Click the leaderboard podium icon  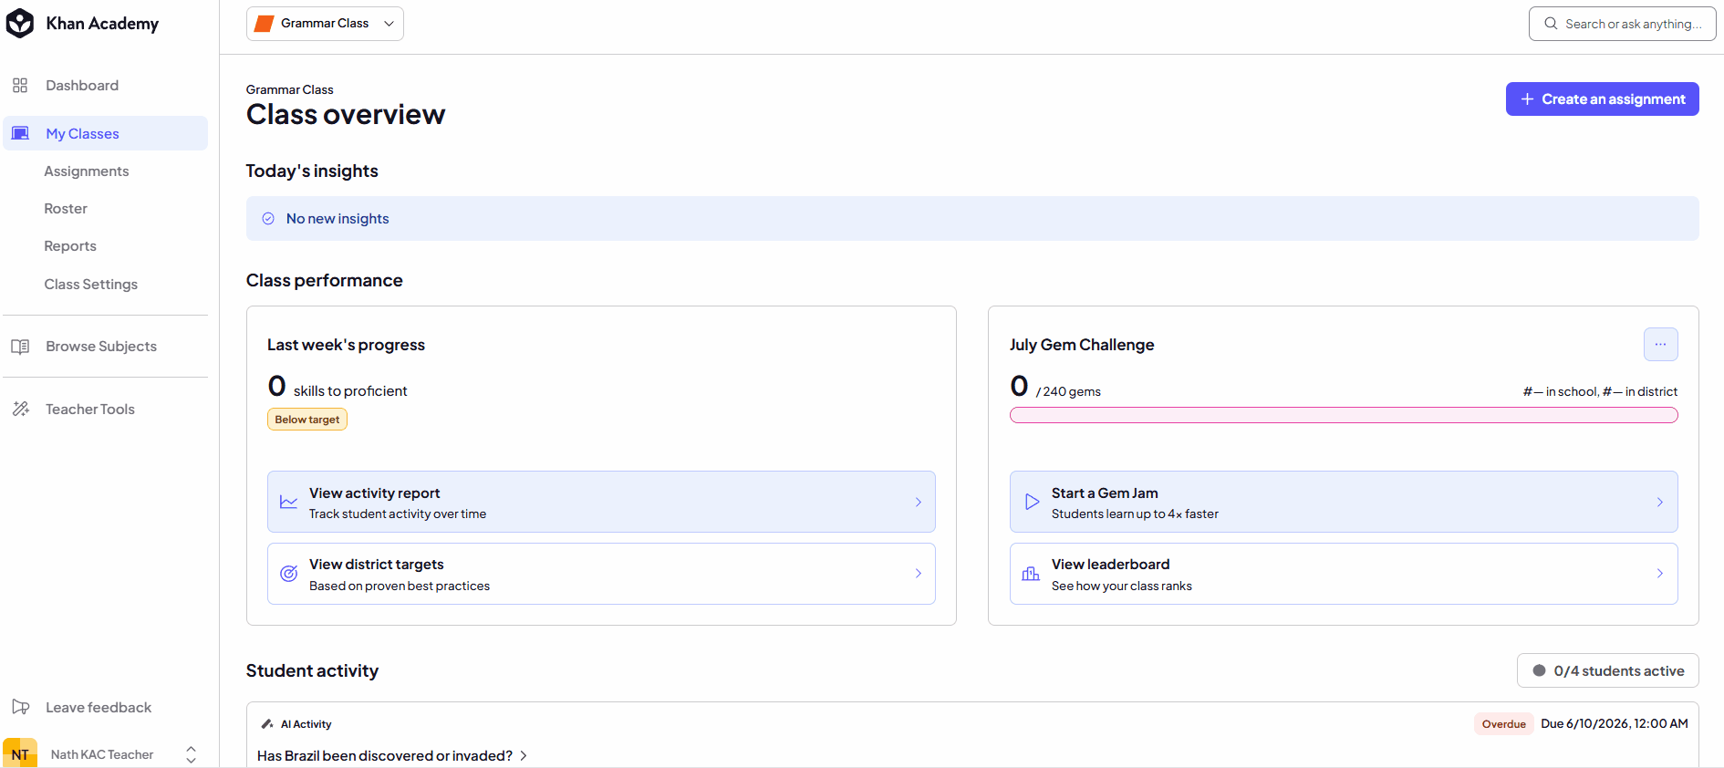pos(1031,574)
